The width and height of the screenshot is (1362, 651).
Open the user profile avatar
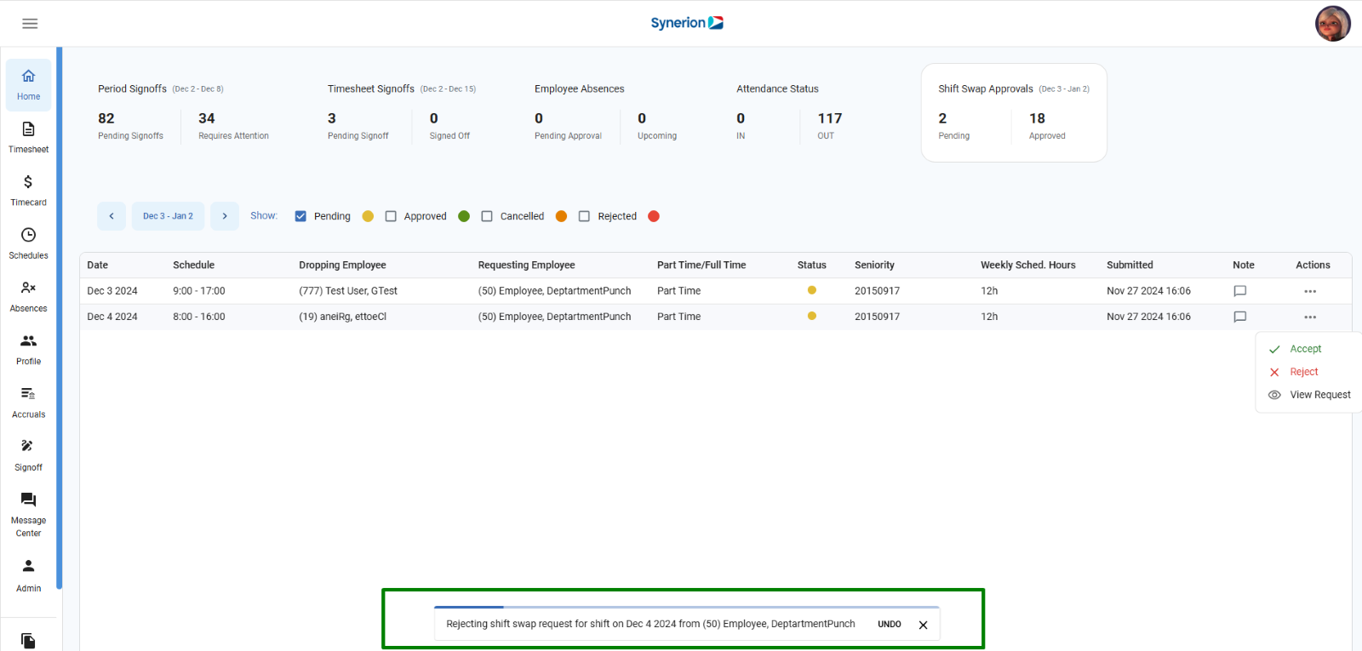pos(1332,24)
